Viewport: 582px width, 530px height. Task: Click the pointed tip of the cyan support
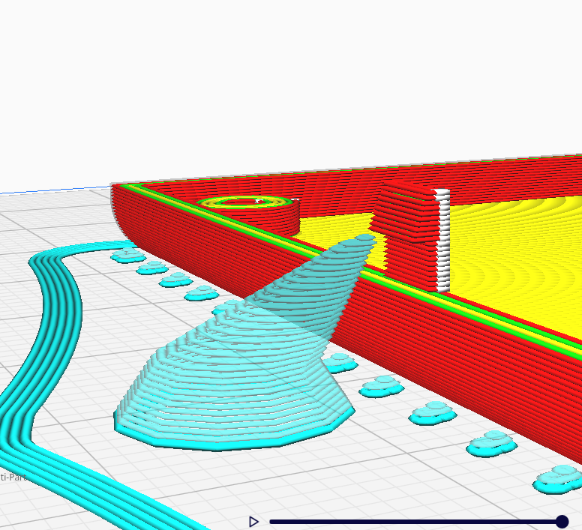click(x=365, y=238)
